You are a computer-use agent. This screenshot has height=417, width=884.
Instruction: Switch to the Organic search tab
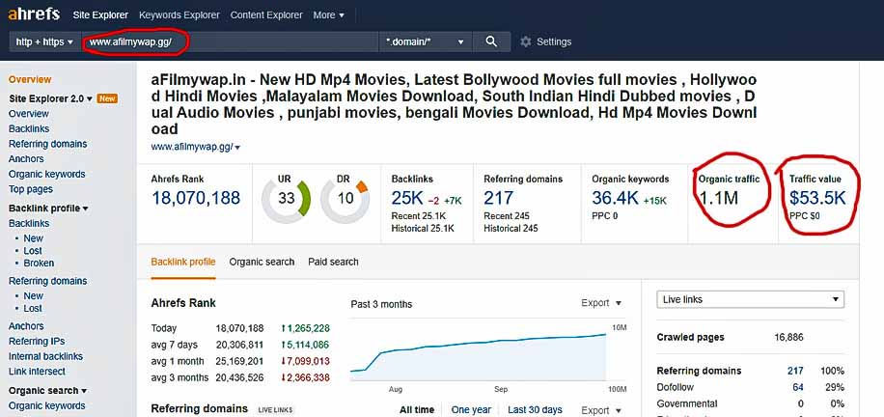[x=262, y=262]
